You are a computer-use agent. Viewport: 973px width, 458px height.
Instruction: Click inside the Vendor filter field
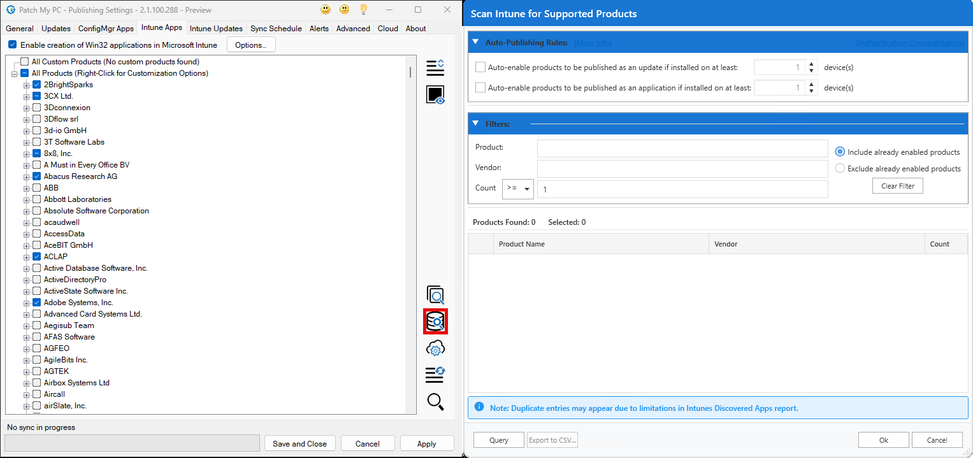click(682, 168)
